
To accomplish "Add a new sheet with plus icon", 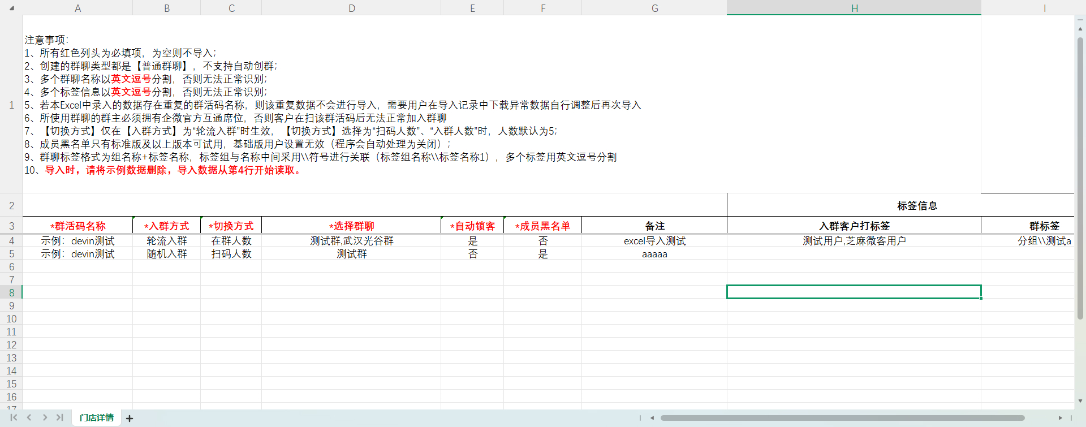I will click(x=130, y=419).
